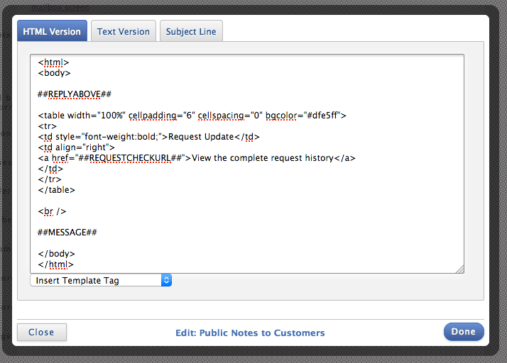Viewport: 507px width, 363px height.
Task: Click the blue dropdown arrows on template tag selector
Action: (166, 280)
